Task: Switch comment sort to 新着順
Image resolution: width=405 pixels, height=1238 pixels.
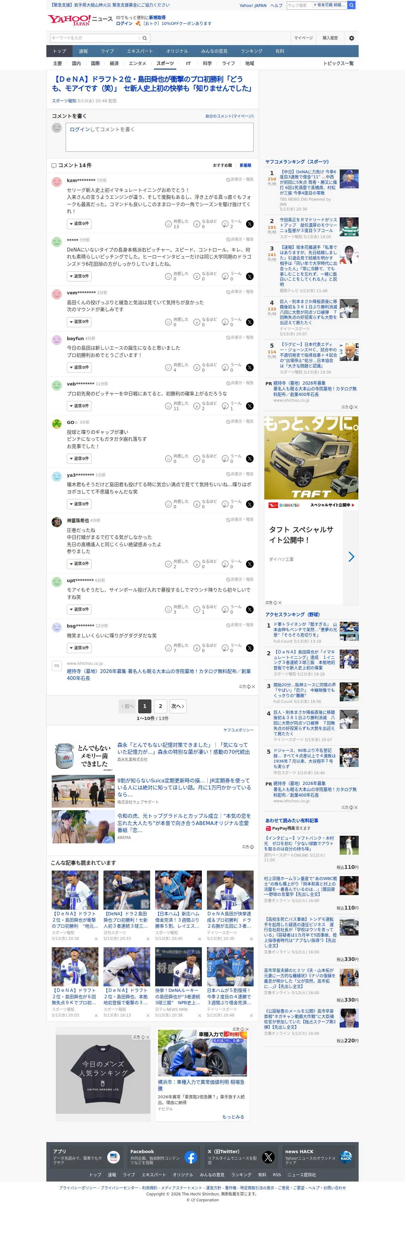Action: coord(245,165)
